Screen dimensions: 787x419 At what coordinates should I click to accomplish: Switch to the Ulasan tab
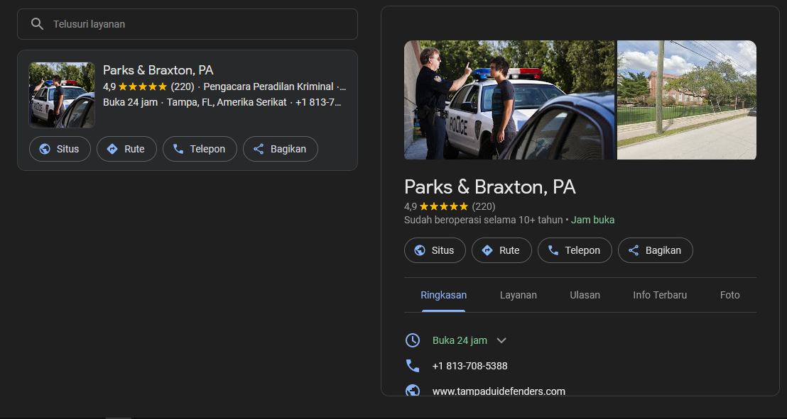pos(585,295)
